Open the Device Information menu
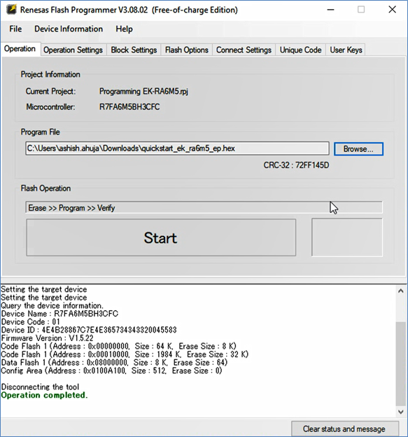 (69, 29)
